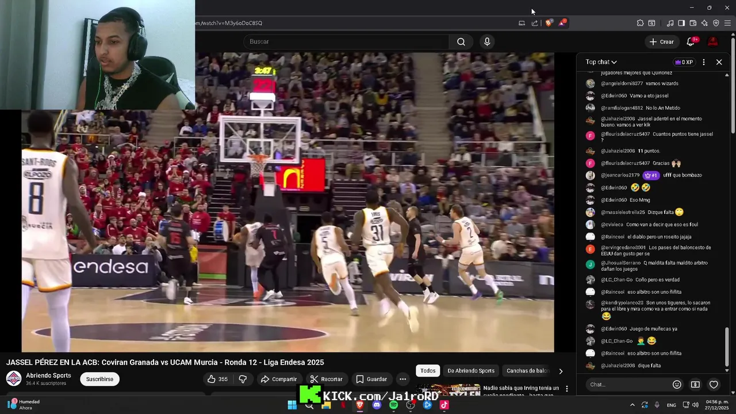This screenshot has width=736, height=414.
Task: Open the chat more options menu
Action: click(704, 62)
